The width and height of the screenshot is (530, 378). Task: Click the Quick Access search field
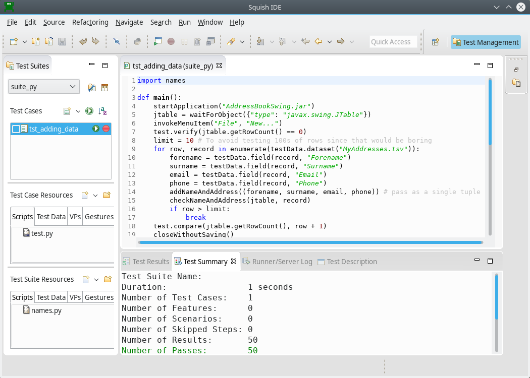tap(393, 42)
